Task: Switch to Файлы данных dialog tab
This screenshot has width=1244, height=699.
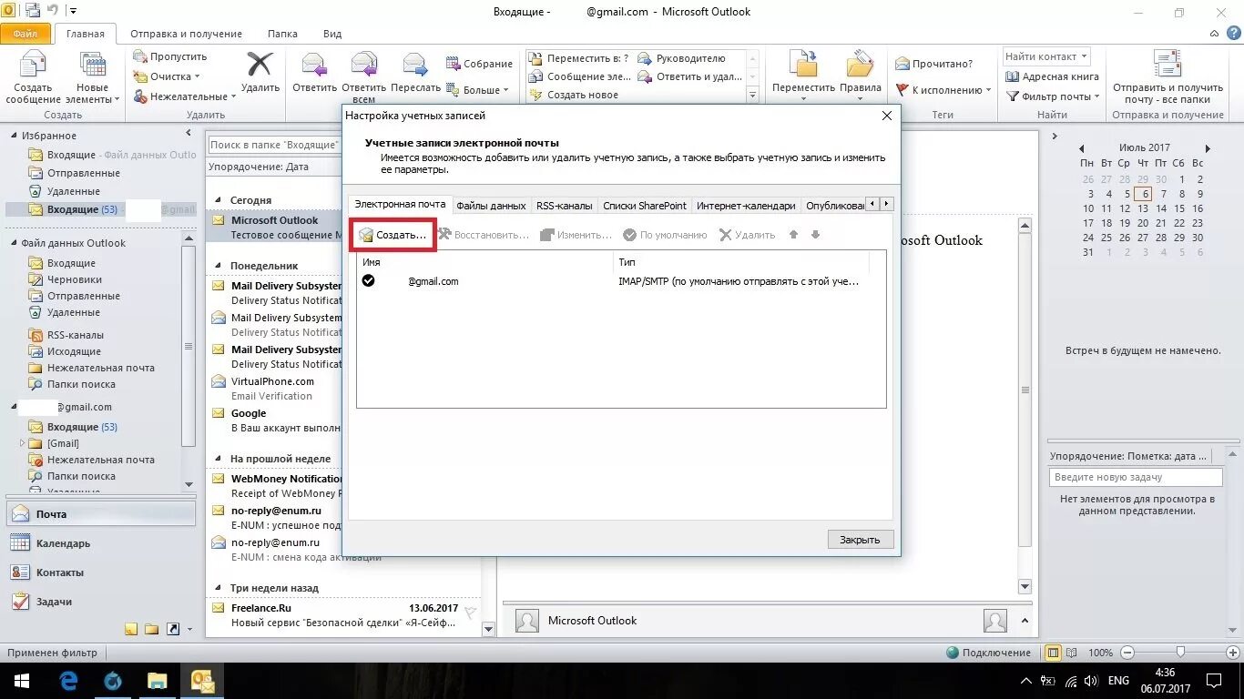Action: tap(491, 206)
